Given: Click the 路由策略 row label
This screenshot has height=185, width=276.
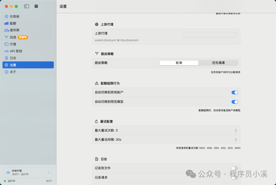Looking at the screenshot, I should point(101,63).
